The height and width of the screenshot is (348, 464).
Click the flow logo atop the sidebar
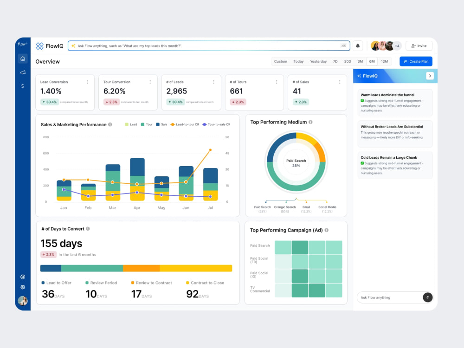point(22,44)
